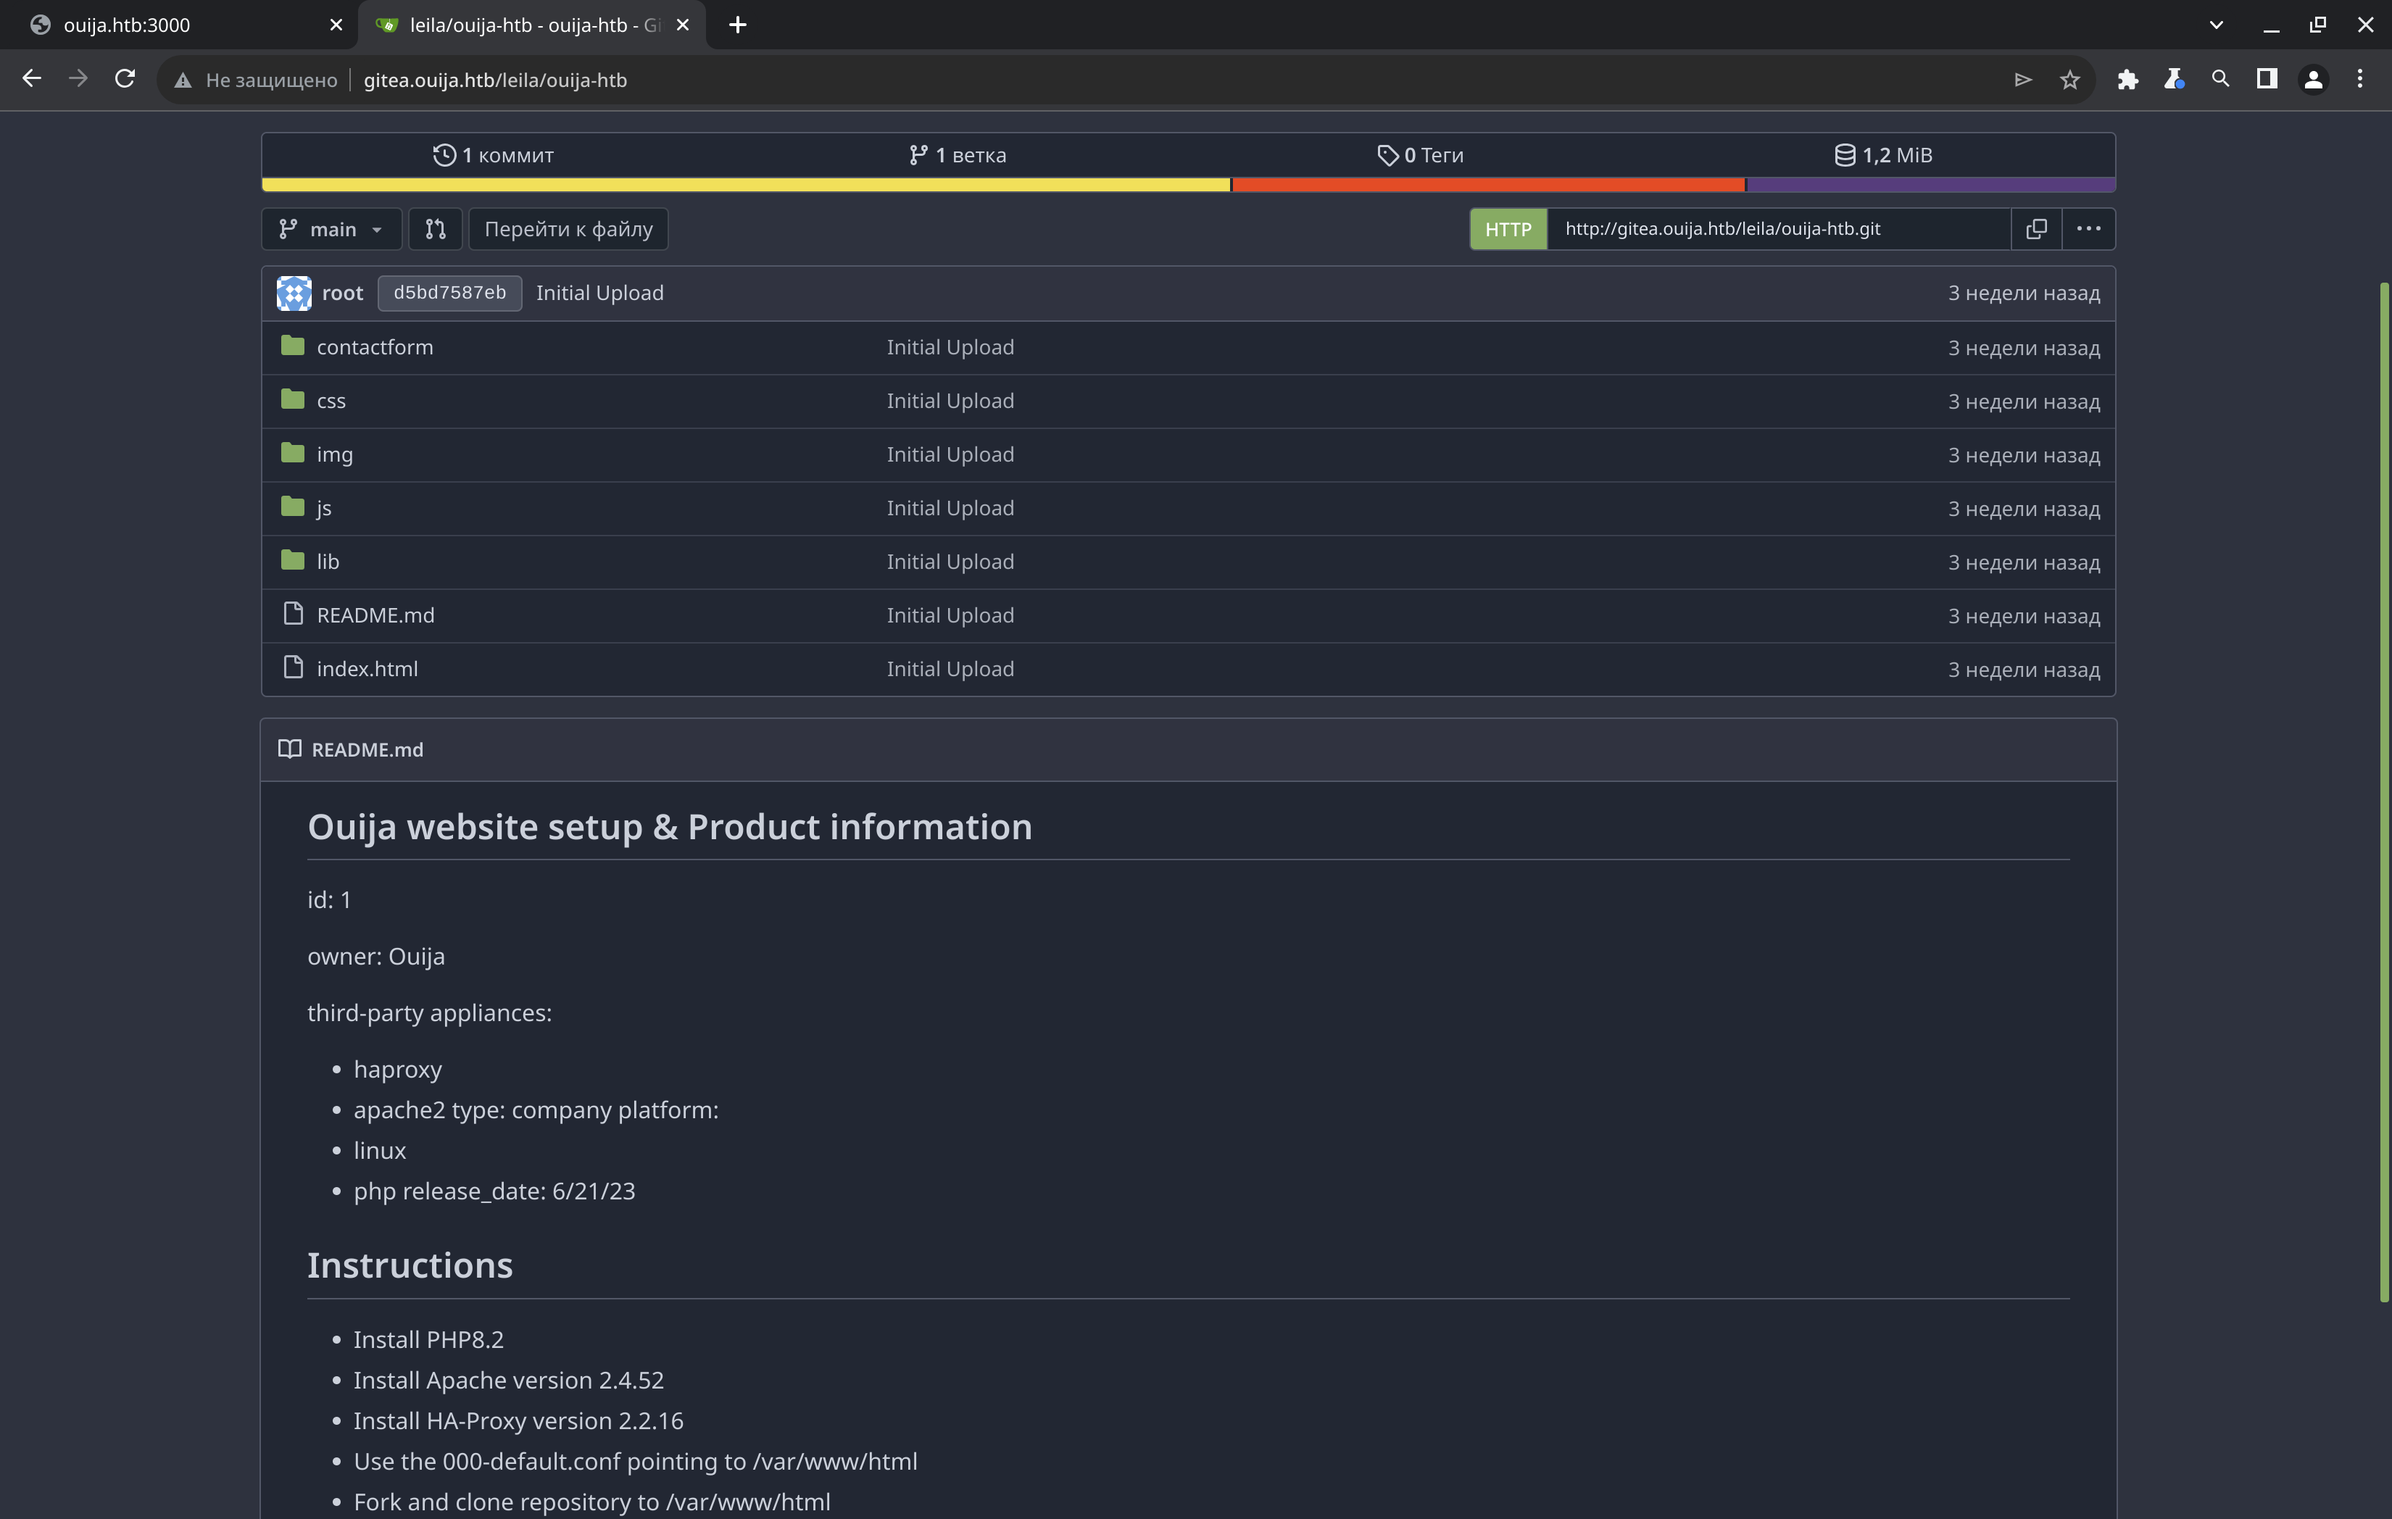The height and width of the screenshot is (1519, 2392).
Task: Click the address bar URL
Action: (494, 80)
